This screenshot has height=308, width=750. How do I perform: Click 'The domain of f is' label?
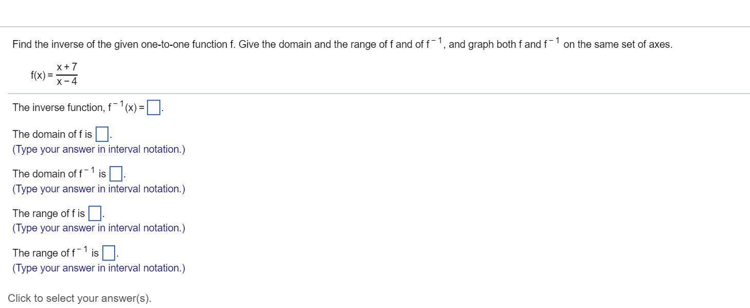51,134
